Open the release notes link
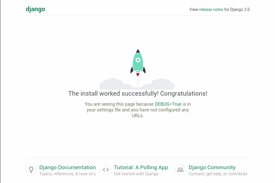Image resolution: width=275 pixels, height=183 pixels. tap(211, 9)
